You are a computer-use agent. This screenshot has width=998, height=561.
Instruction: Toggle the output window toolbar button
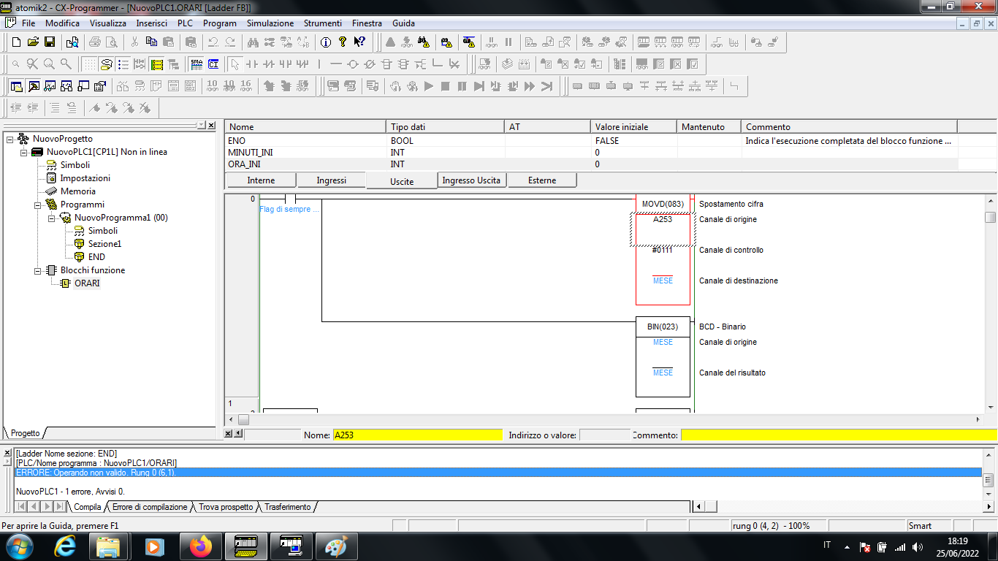point(34,86)
